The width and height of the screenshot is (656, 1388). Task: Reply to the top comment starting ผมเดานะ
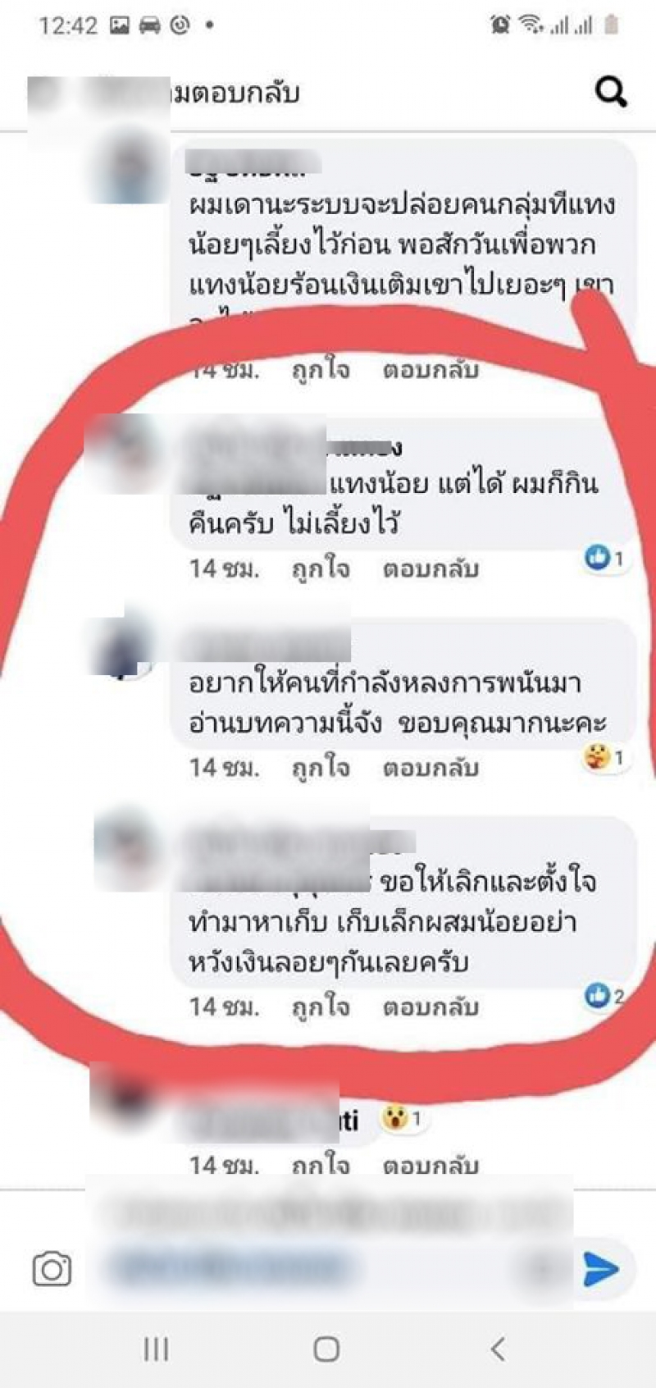pos(430,370)
